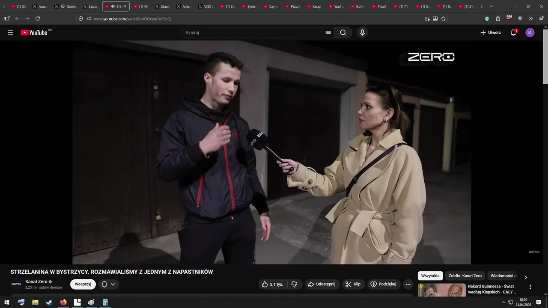Open the extensions puzzle icon
The height and width of the screenshot is (308, 548).
click(x=498, y=18)
